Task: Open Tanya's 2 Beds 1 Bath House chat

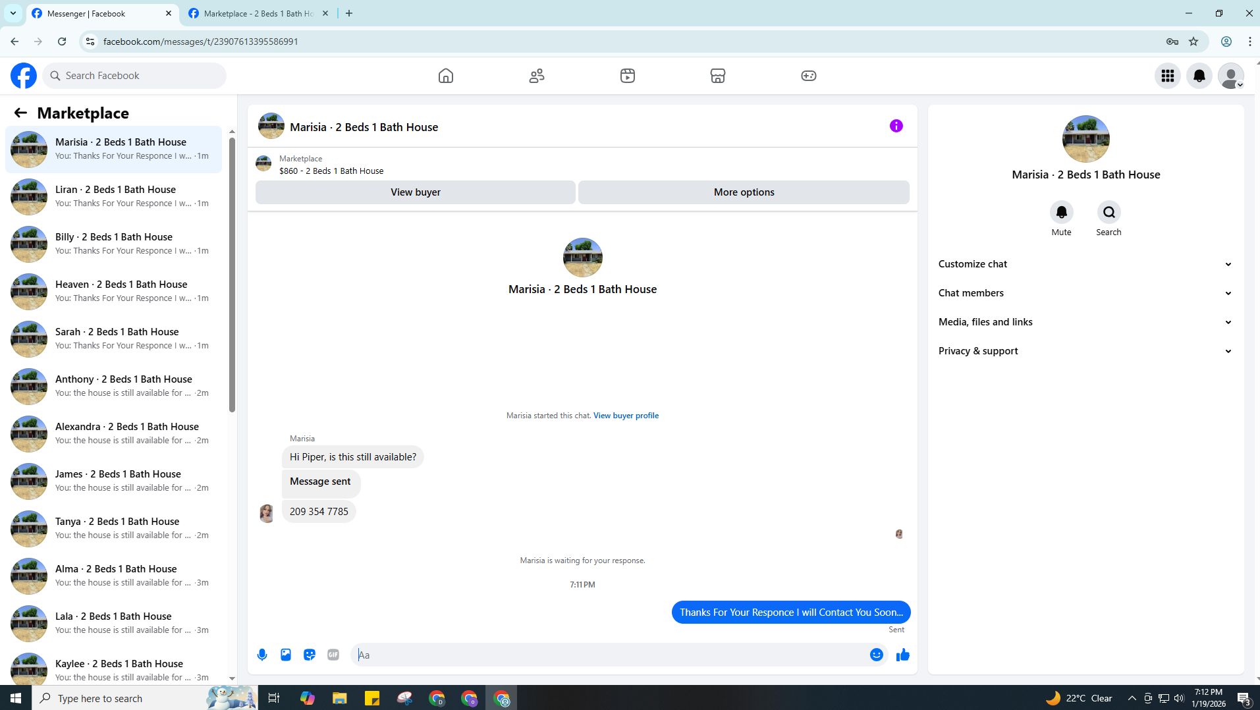Action: coord(113,529)
